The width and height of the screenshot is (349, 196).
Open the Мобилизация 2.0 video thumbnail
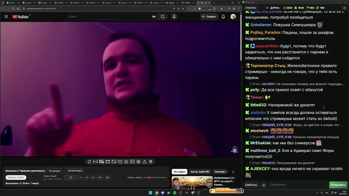click(x=192, y=183)
